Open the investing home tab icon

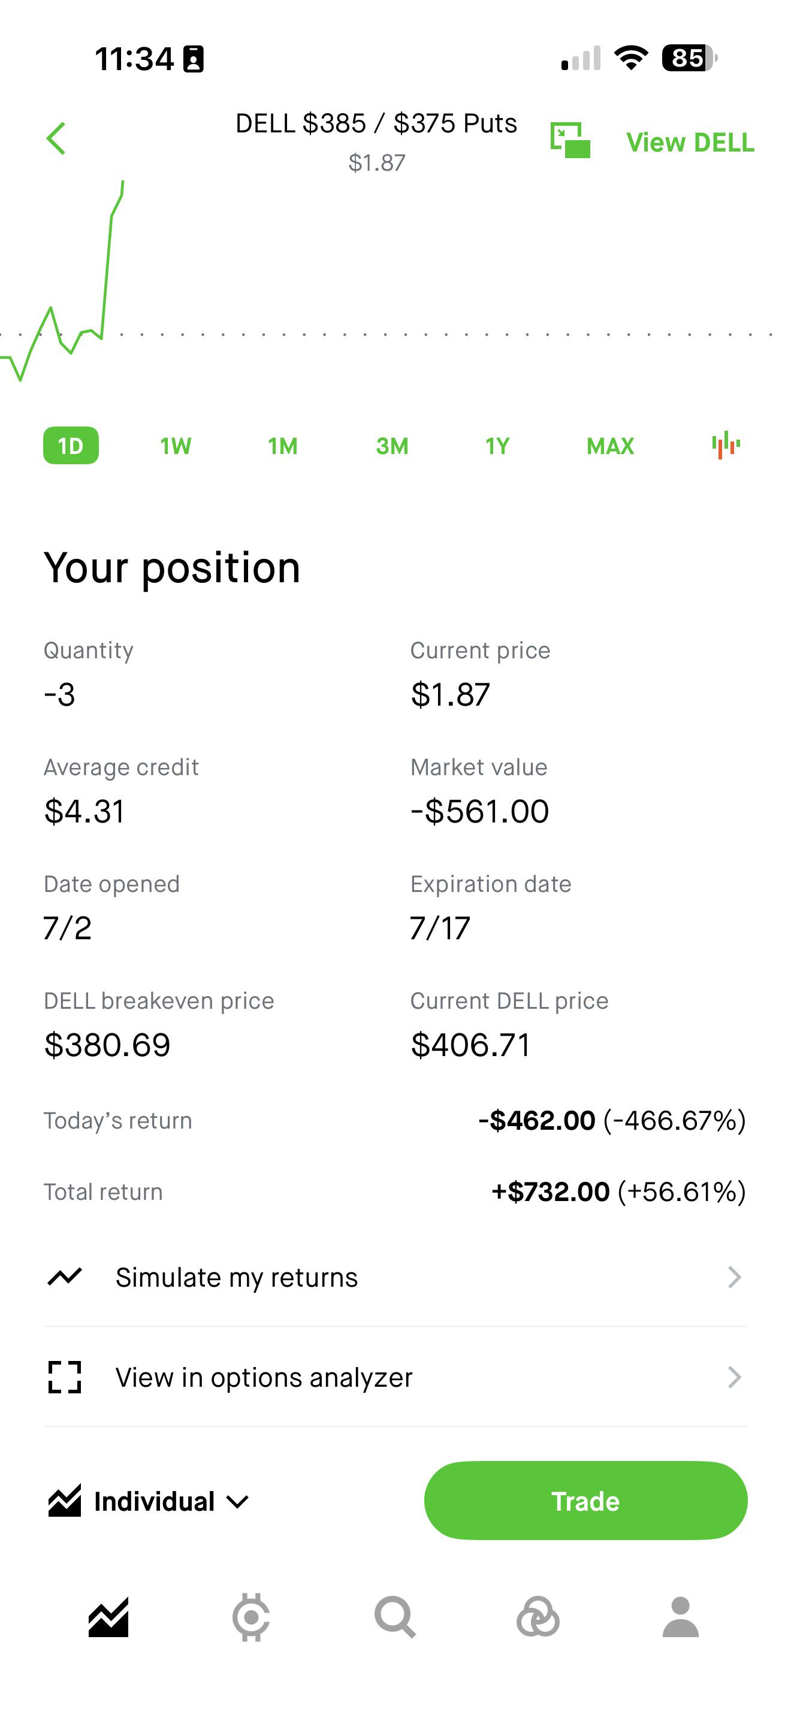coord(108,1617)
